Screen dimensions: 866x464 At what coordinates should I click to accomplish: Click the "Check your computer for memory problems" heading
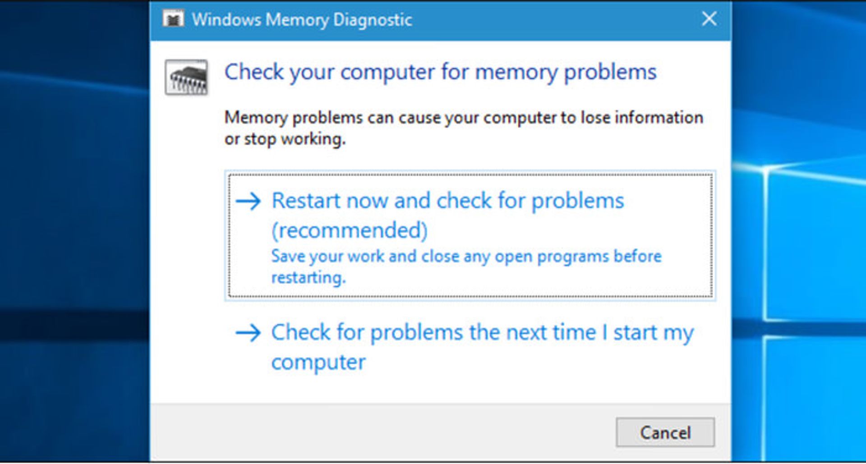(x=440, y=73)
